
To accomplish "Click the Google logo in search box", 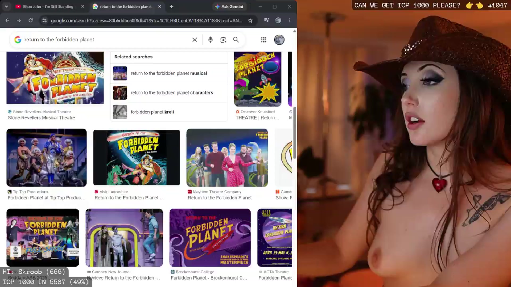I will point(18,40).
